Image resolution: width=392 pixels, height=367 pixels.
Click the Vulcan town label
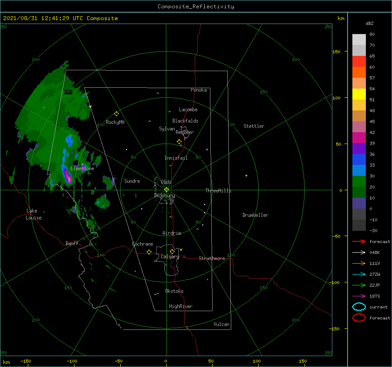click(x=221, y=324)
